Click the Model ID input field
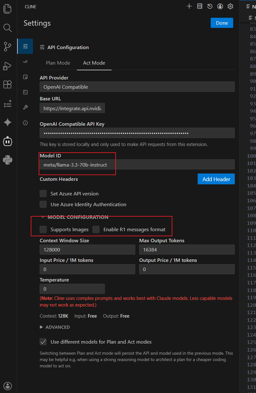 pos(137,165)
